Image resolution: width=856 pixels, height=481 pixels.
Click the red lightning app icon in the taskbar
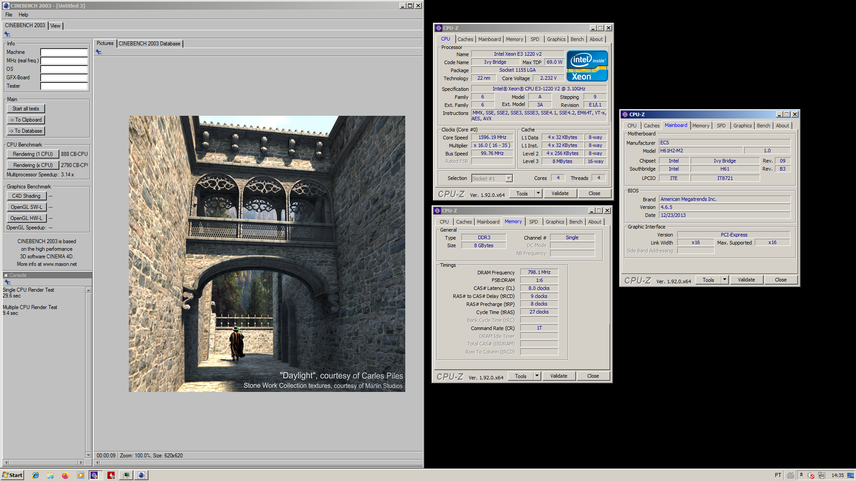[x=111, y=475]
